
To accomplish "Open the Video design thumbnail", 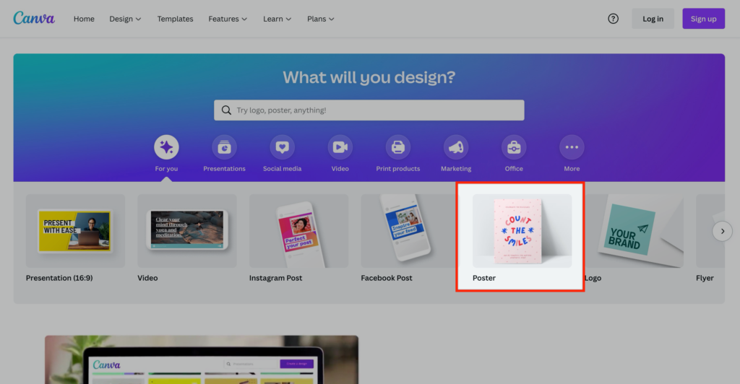I will pyautogui.click(x=187, y=231).
